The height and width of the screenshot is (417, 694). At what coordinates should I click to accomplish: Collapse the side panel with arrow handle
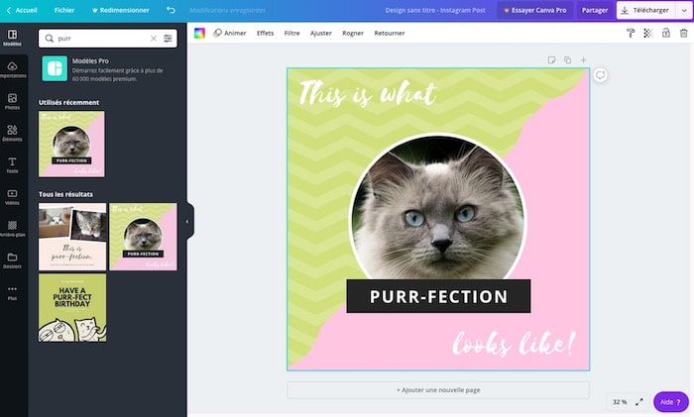pyautogui.click(x=187, y=221)
